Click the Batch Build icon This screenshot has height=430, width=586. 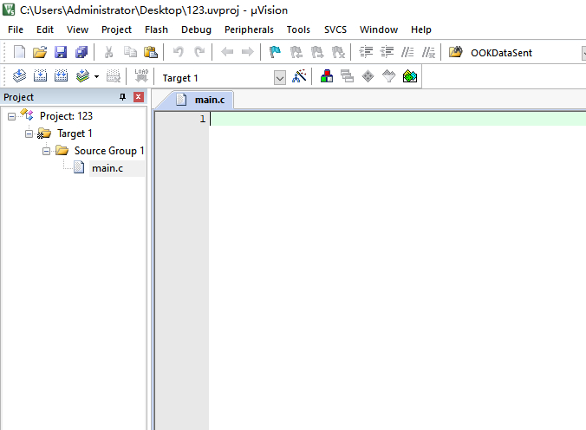pos(82,76)
